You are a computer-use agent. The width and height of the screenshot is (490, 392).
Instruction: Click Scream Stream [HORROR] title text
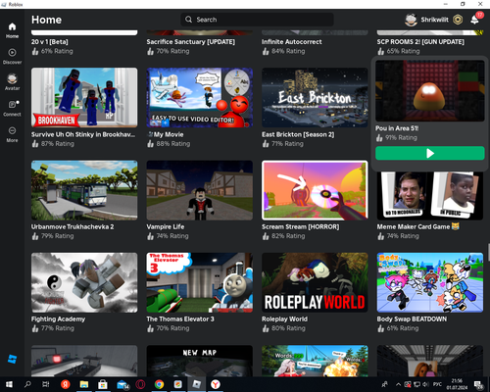click(301, 226)
